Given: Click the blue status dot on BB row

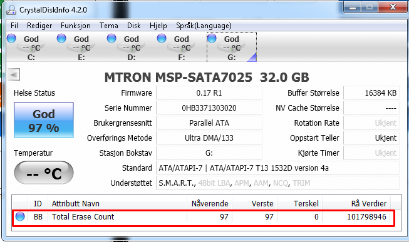Looking at the screenshot, I should [x=20, y=216].
